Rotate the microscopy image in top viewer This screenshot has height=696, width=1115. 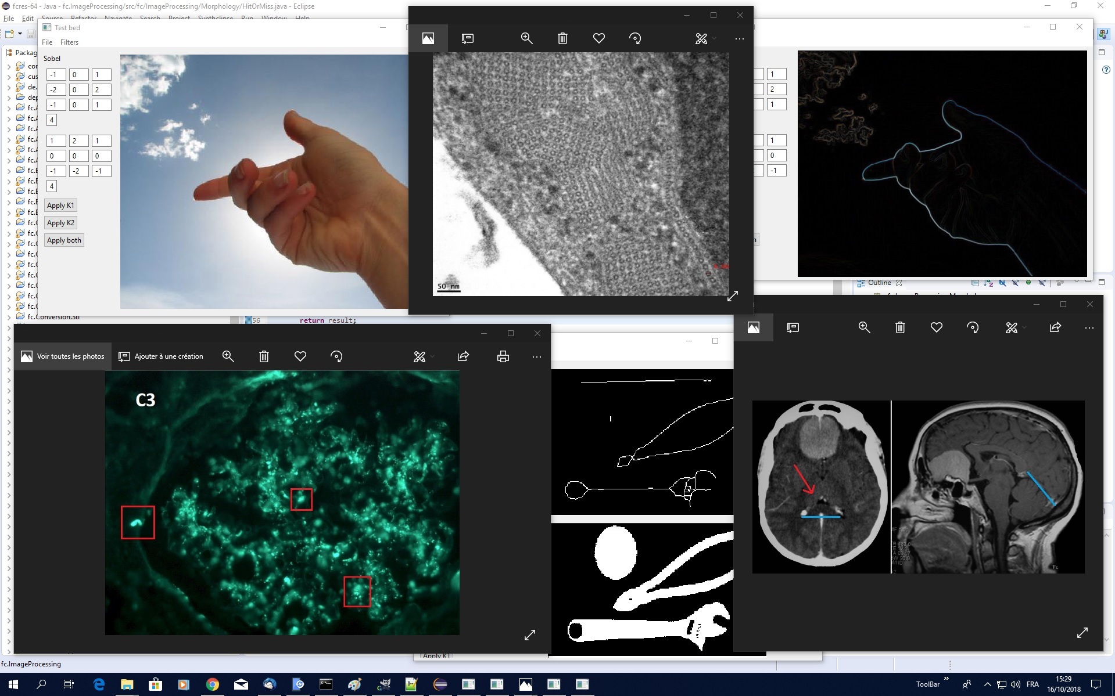click(634, 38)
